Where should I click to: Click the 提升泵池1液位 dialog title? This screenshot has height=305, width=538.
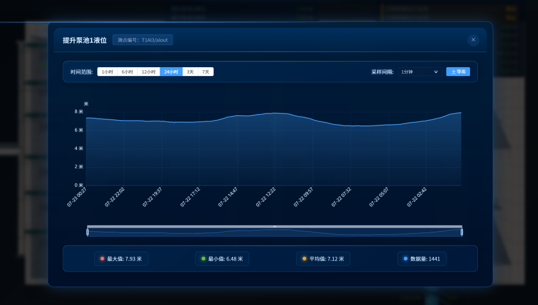pyautogui.click(x=85, y=40)
